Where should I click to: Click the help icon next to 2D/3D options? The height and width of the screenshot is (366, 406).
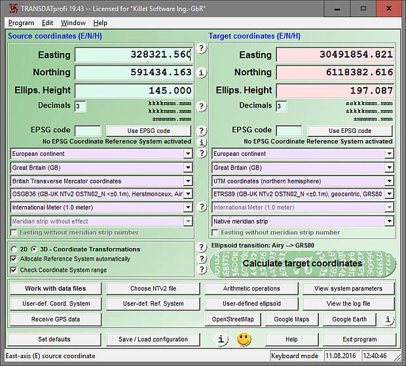[x=202, y=248]
